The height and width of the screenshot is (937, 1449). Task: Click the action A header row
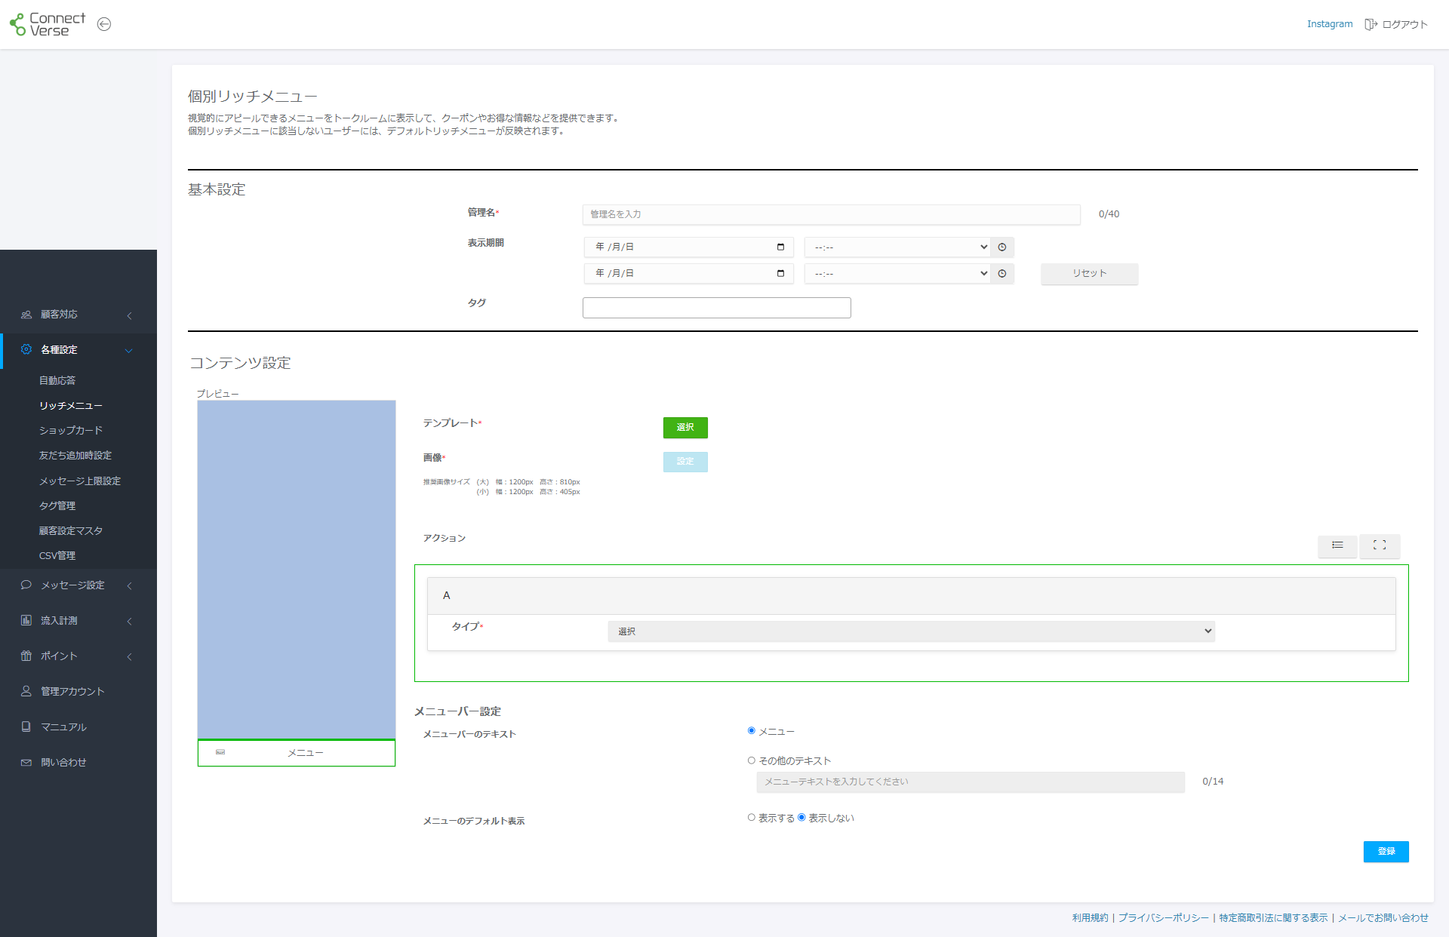pyautogui.click(x=911, y=595)
